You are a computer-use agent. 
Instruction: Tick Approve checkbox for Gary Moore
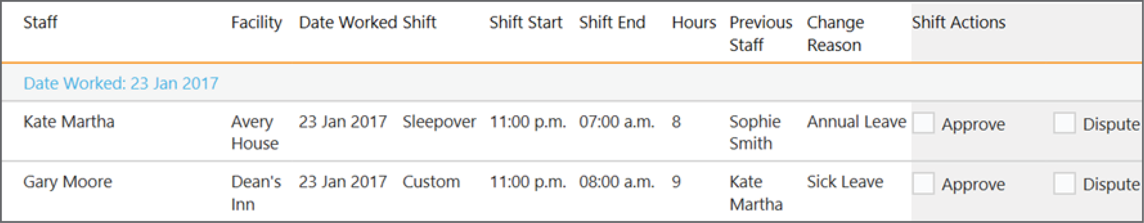(923, 184)
